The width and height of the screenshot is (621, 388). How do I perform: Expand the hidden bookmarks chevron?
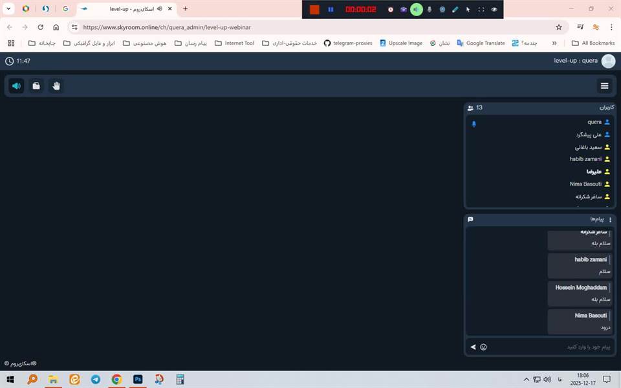(554, 43)
